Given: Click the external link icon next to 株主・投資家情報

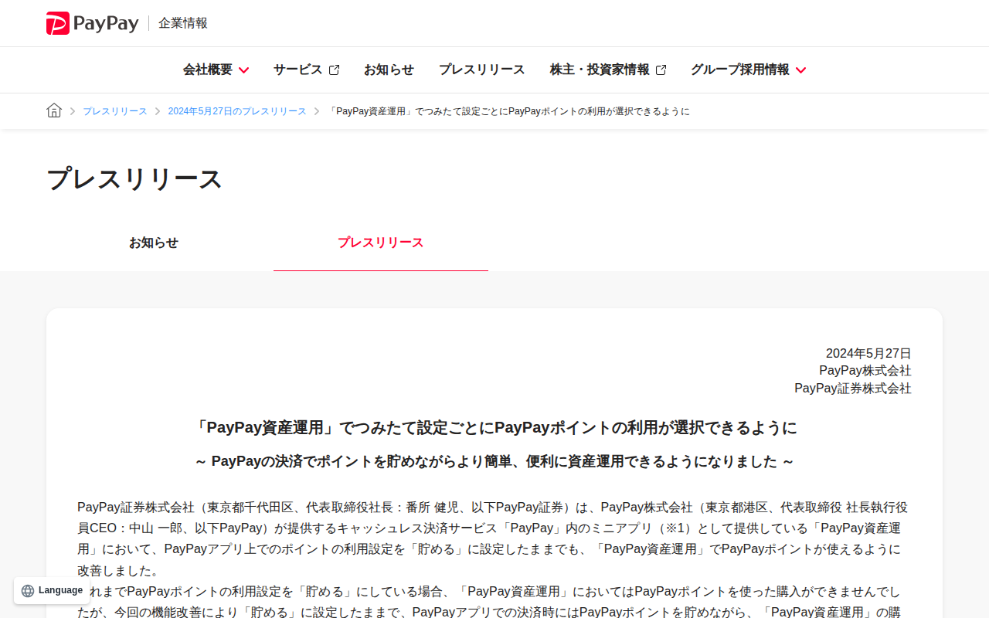Looking at the screenshot, I should pos(661,70).
